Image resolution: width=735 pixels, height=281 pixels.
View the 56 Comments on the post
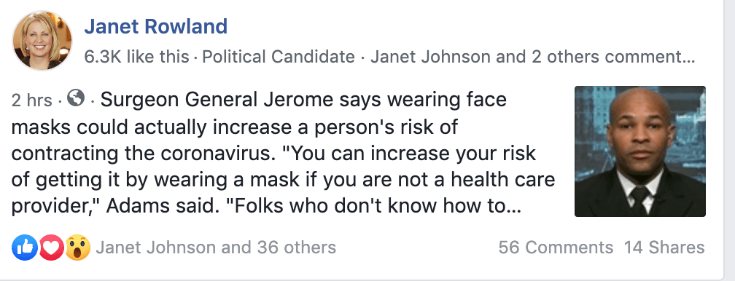pyautogui.click(x=556, y=248)
